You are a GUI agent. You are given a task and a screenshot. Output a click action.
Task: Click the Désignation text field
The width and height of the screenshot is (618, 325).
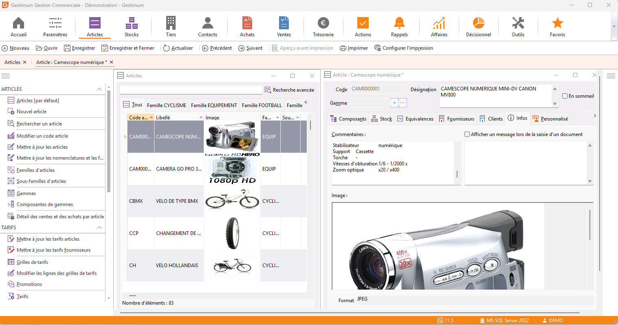click(x=495, y=96)
